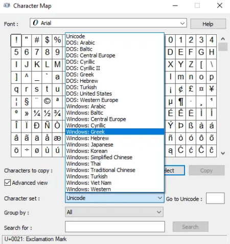Choose the sharp s ß character
The image size is (230, 244).
pyautogui.click(x=191, y=126)
